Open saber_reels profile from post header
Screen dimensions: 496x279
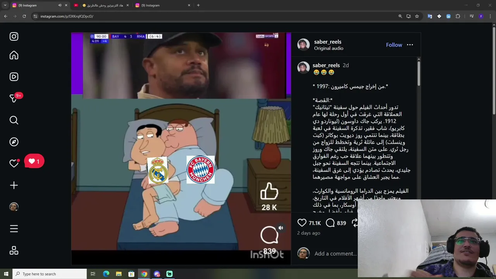tap(327, 41)
